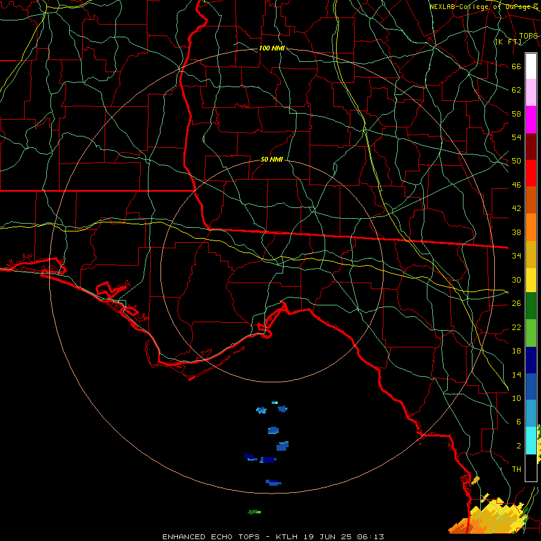Click the "KTLH" station identifier in caption

point(288,537)
